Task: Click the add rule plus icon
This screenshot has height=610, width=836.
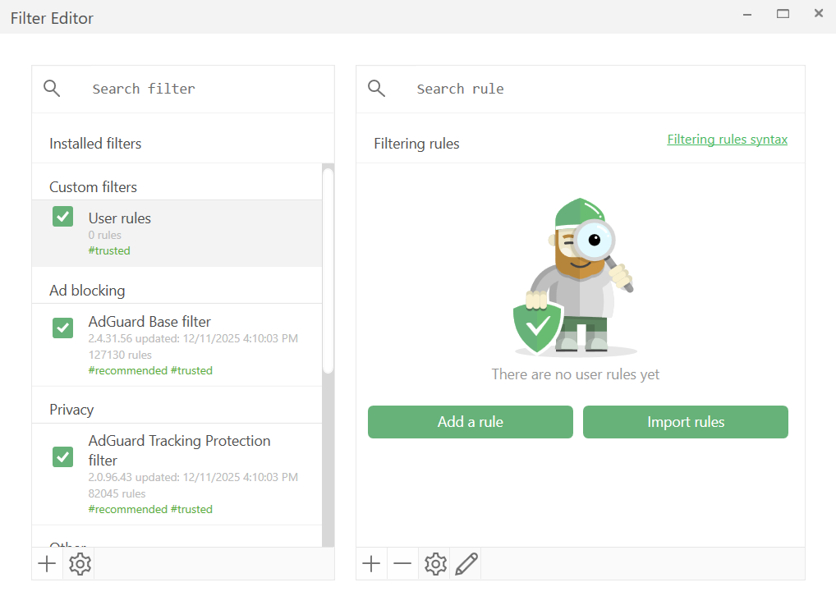Action: click(371, 564)
